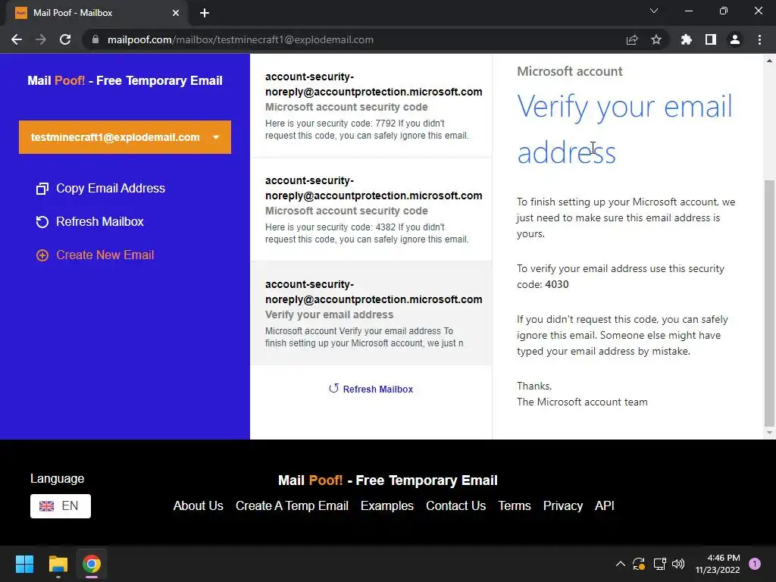Click the Verify your email address heading
Viewport: 776px width, 582px height.
[624, 129]
